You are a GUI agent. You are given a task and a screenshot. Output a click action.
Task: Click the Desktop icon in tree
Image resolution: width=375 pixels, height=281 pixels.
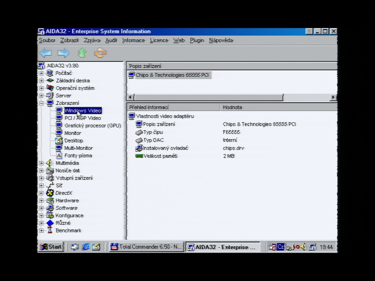click(59, 140)
